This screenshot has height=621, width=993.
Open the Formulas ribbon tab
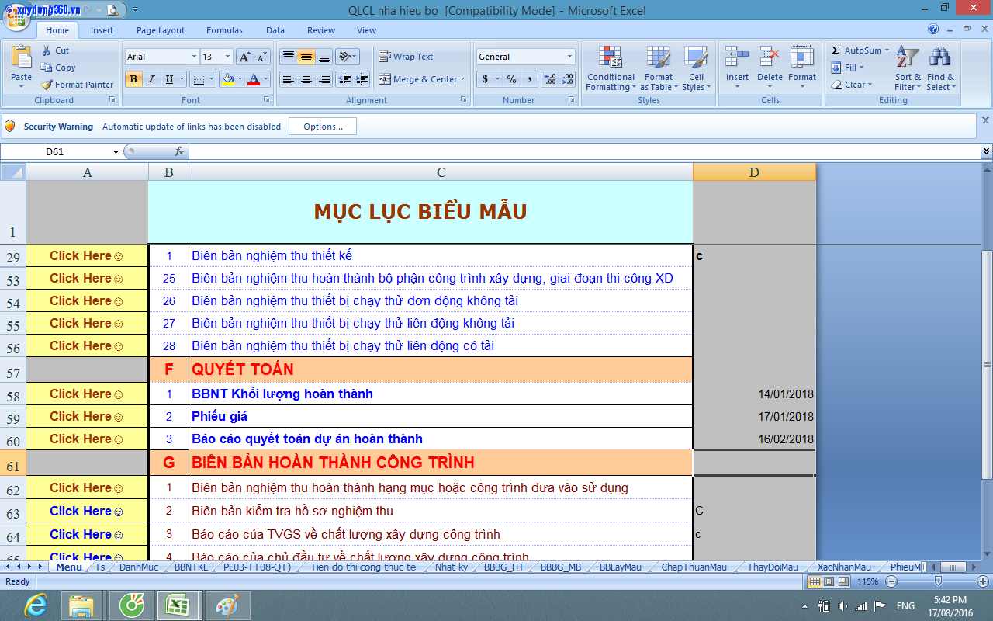click(224, 30)
